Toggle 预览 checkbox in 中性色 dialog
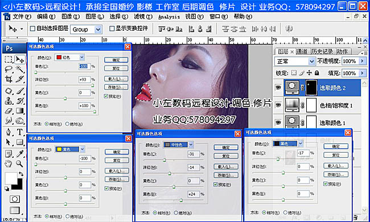The height and width of the screenshot is (222, 370). click(215, 184)
